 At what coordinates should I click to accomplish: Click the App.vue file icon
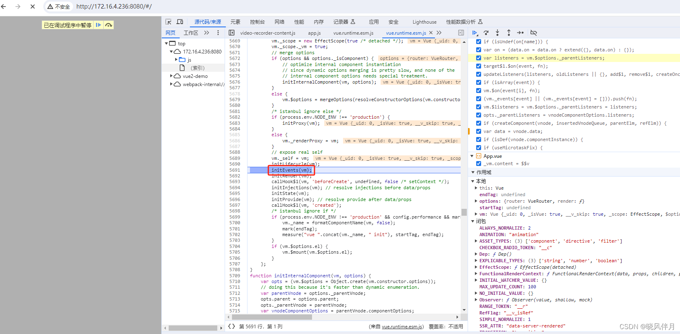coord(479,156)
